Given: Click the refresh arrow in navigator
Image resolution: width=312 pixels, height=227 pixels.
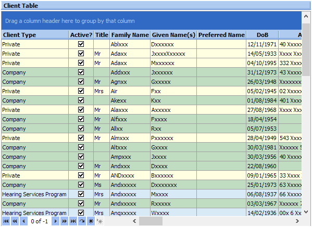Looking at the screenshot, I should tap(82, 221).
